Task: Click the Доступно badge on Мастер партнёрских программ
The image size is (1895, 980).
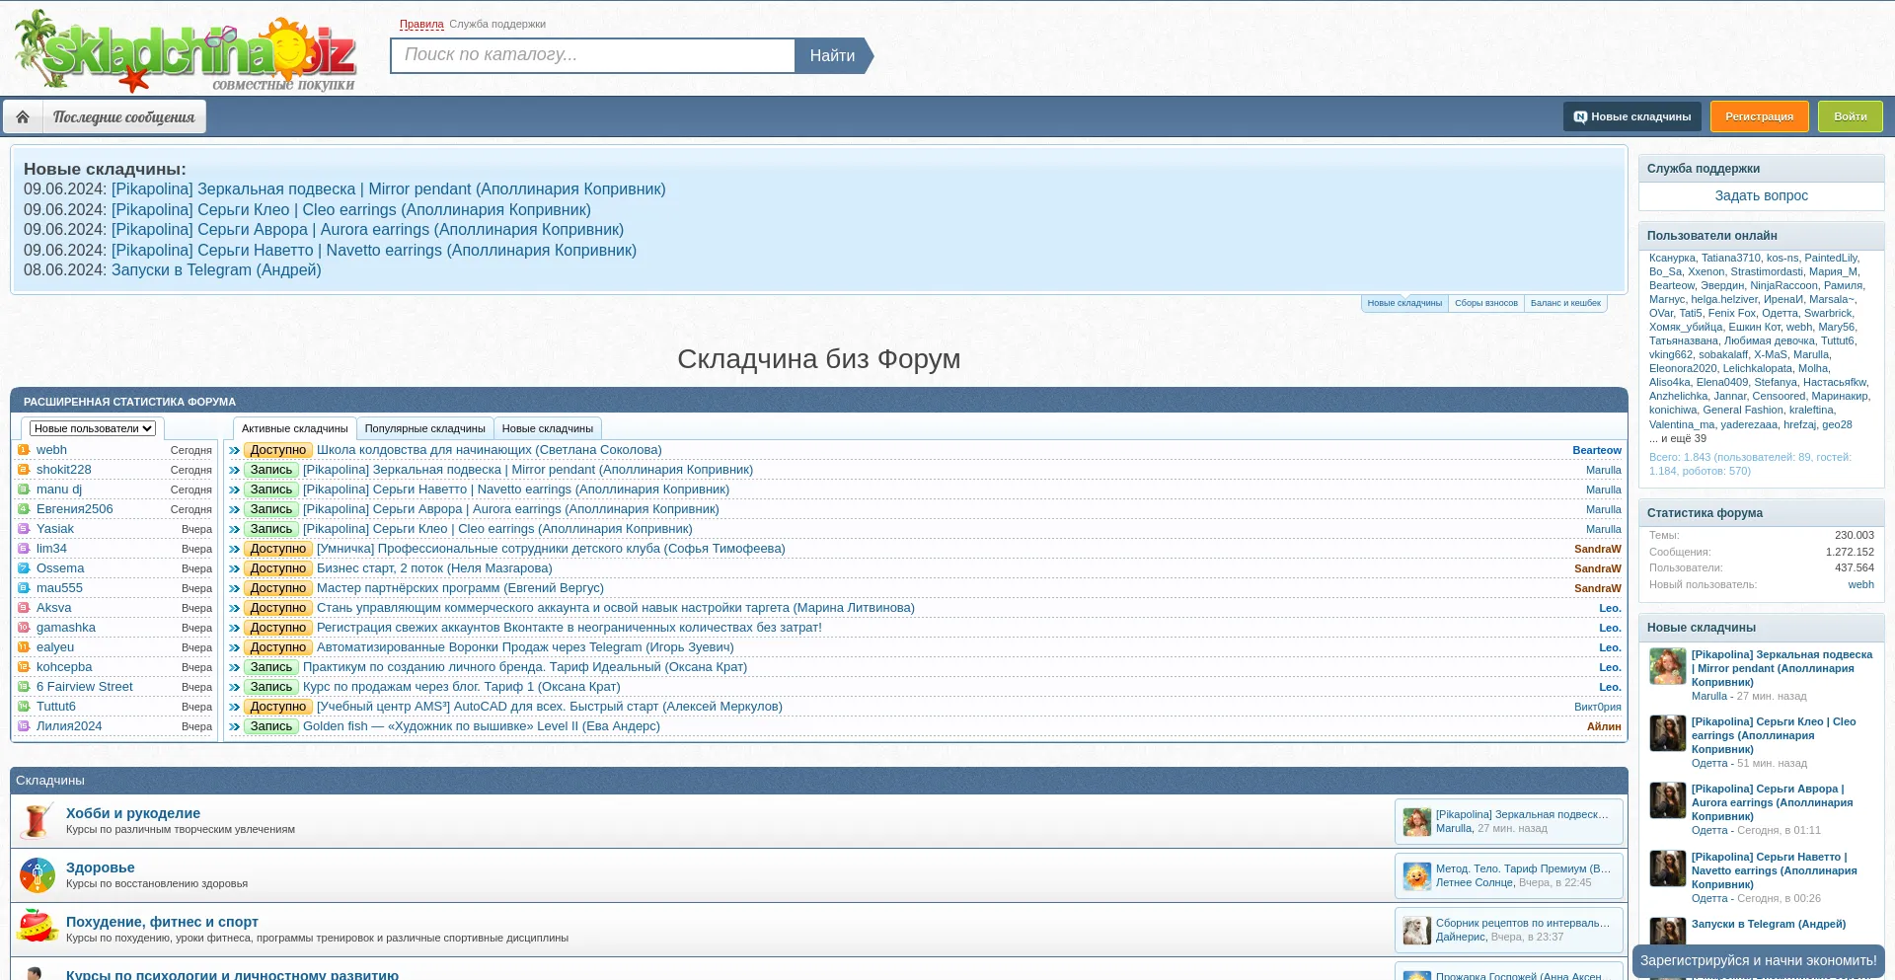Action: [x=277, y=588]
